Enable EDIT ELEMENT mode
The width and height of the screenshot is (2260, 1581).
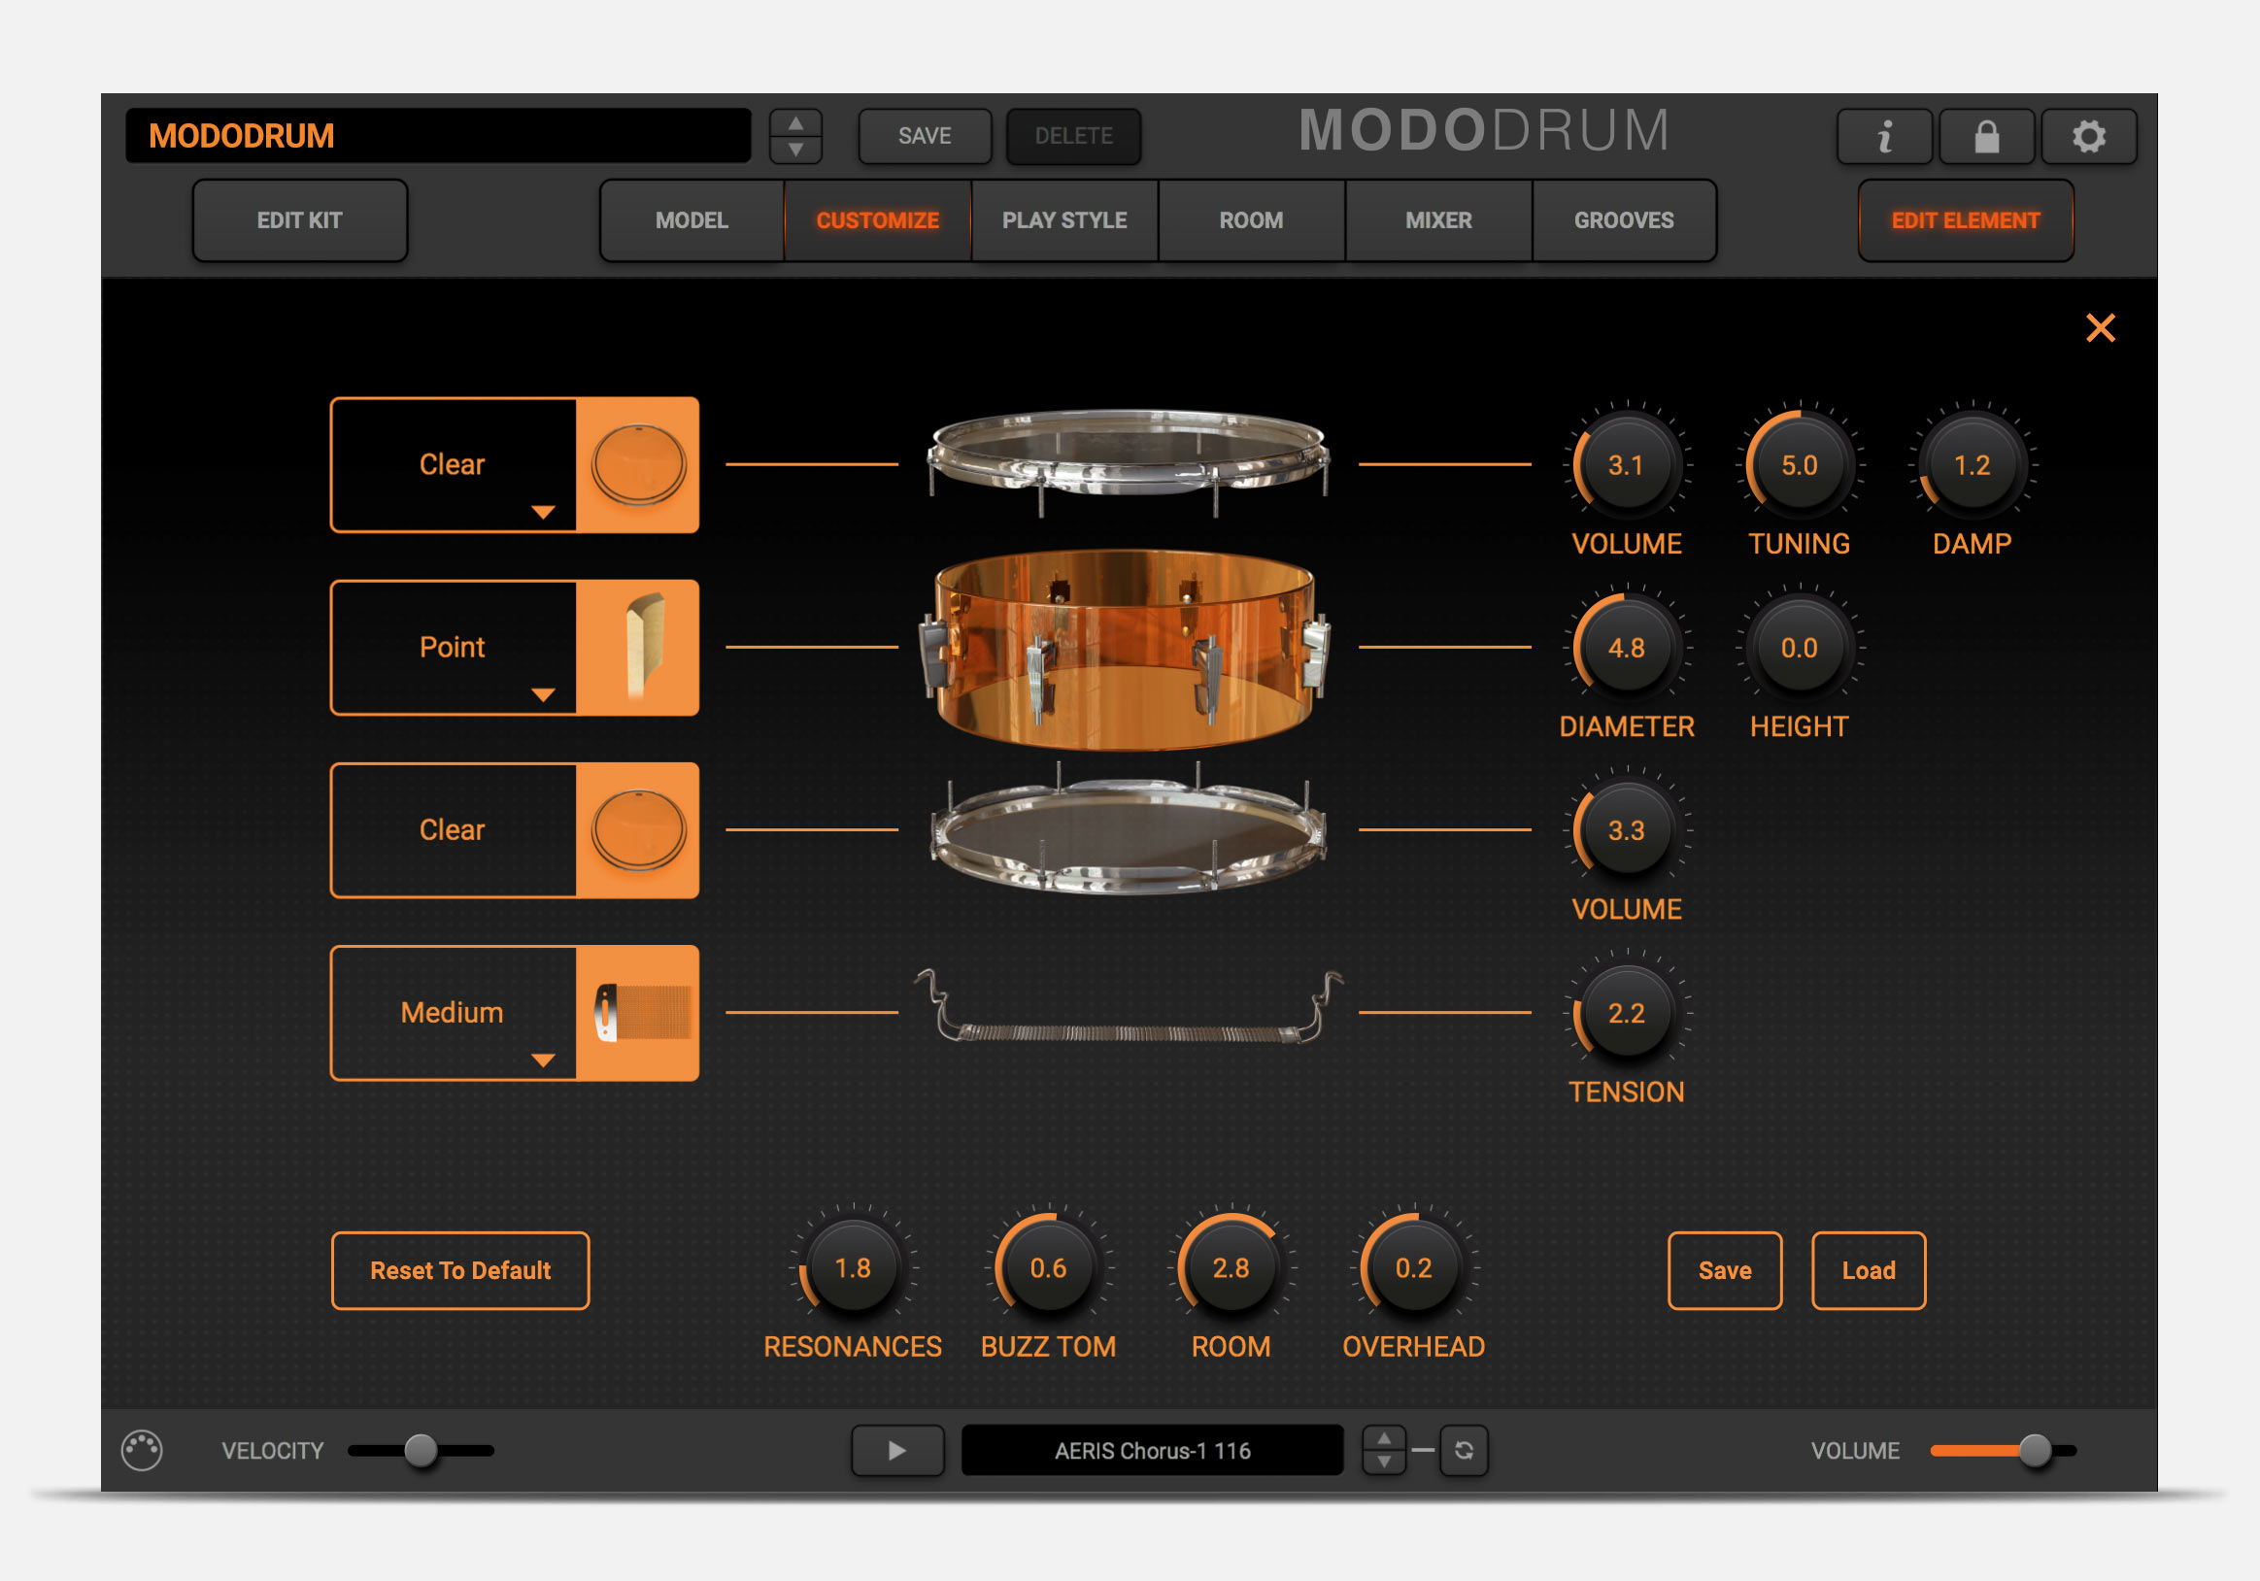pos(1965,219)
